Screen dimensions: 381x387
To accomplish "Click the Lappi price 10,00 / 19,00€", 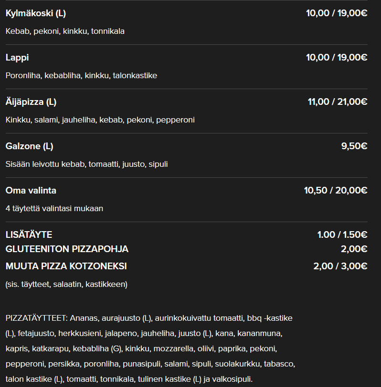I will 337,58.
